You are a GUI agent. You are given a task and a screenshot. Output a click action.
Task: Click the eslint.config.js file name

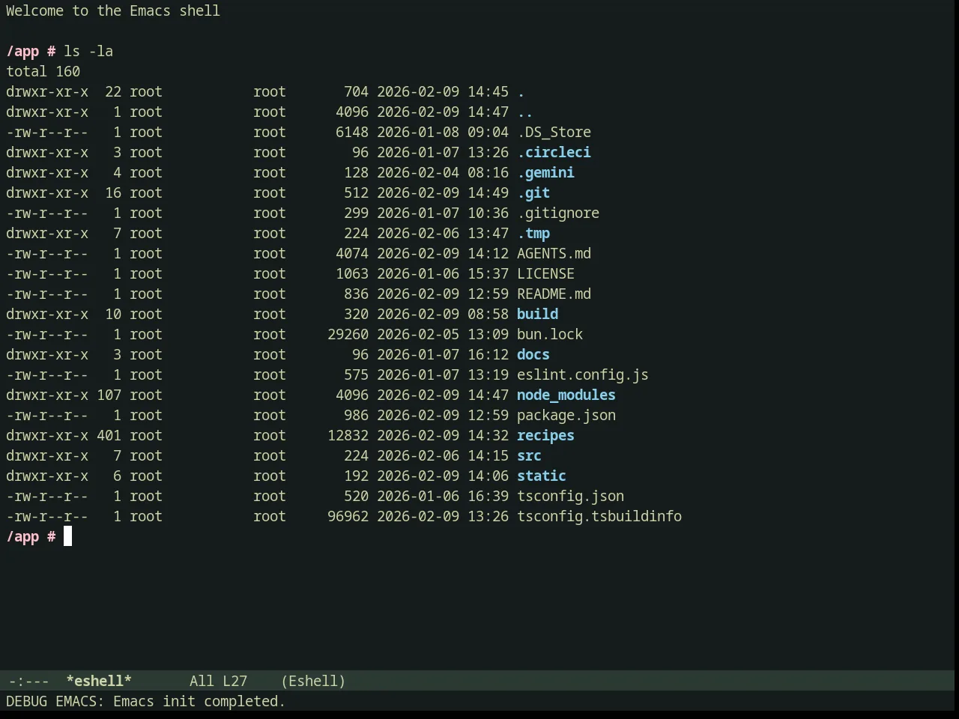click(x=583, y=374)
